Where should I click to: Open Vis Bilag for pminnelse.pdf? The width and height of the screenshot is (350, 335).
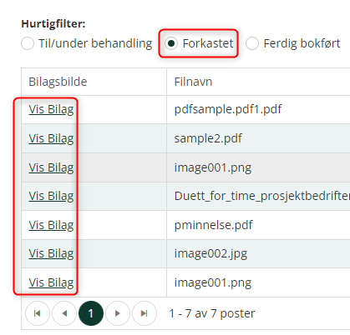(51, 225)
